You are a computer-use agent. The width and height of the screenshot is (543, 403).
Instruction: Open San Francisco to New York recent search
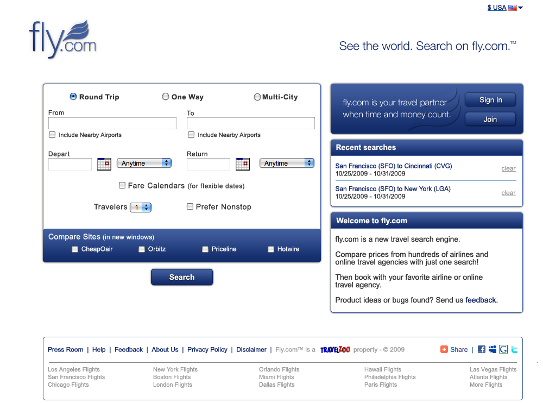point(393,189)
